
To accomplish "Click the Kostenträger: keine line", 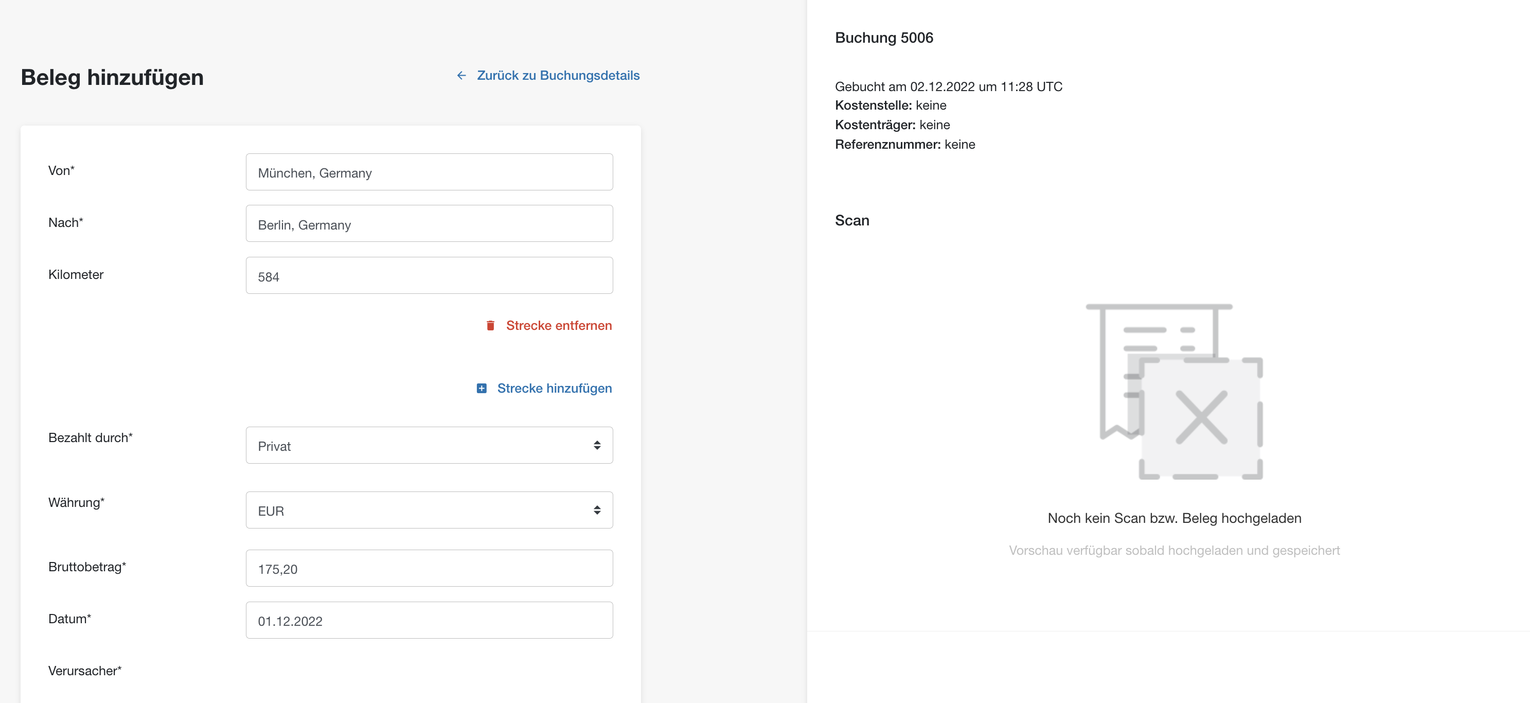I will (892, 125).
